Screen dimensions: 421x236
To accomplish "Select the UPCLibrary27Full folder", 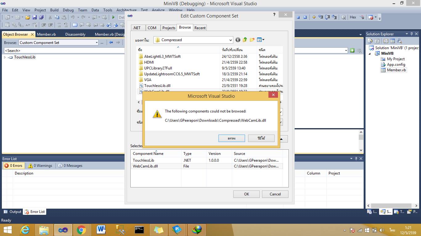I will point(158,68).
